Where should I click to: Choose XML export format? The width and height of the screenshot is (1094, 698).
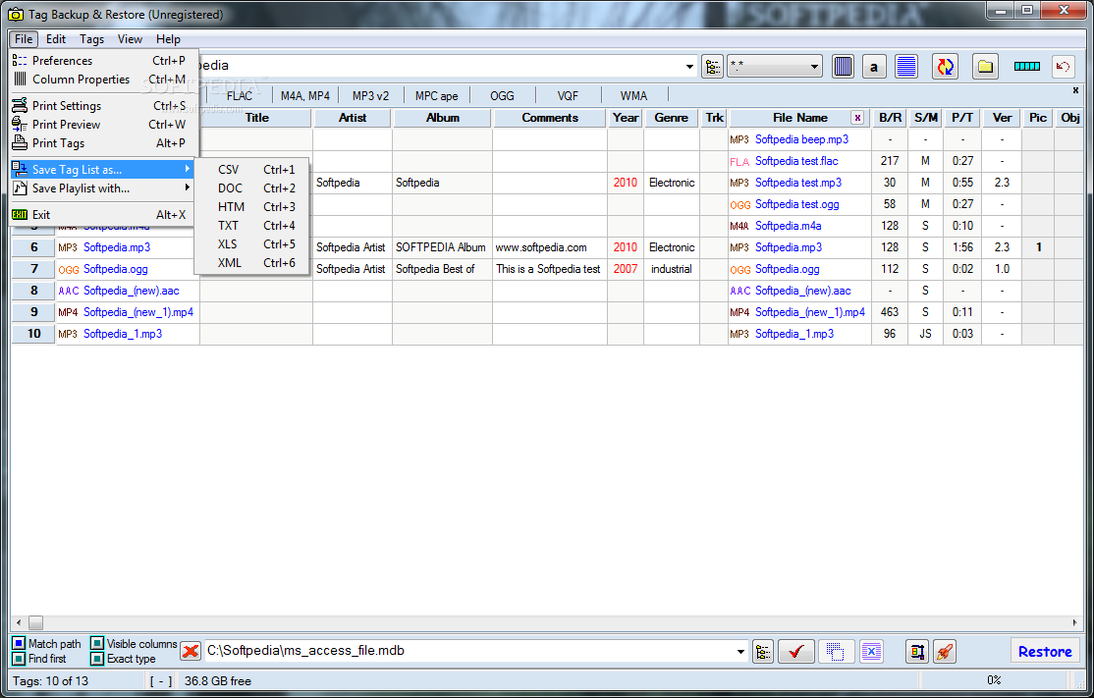252,263
